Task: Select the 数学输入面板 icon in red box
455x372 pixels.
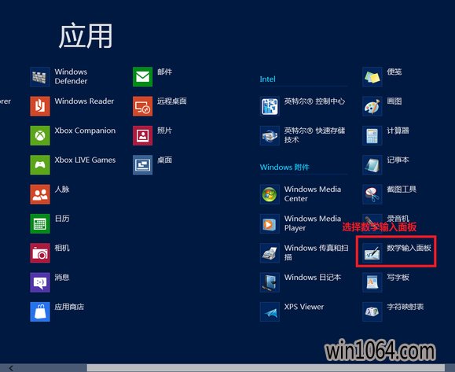Action: (x=372, y=253)
